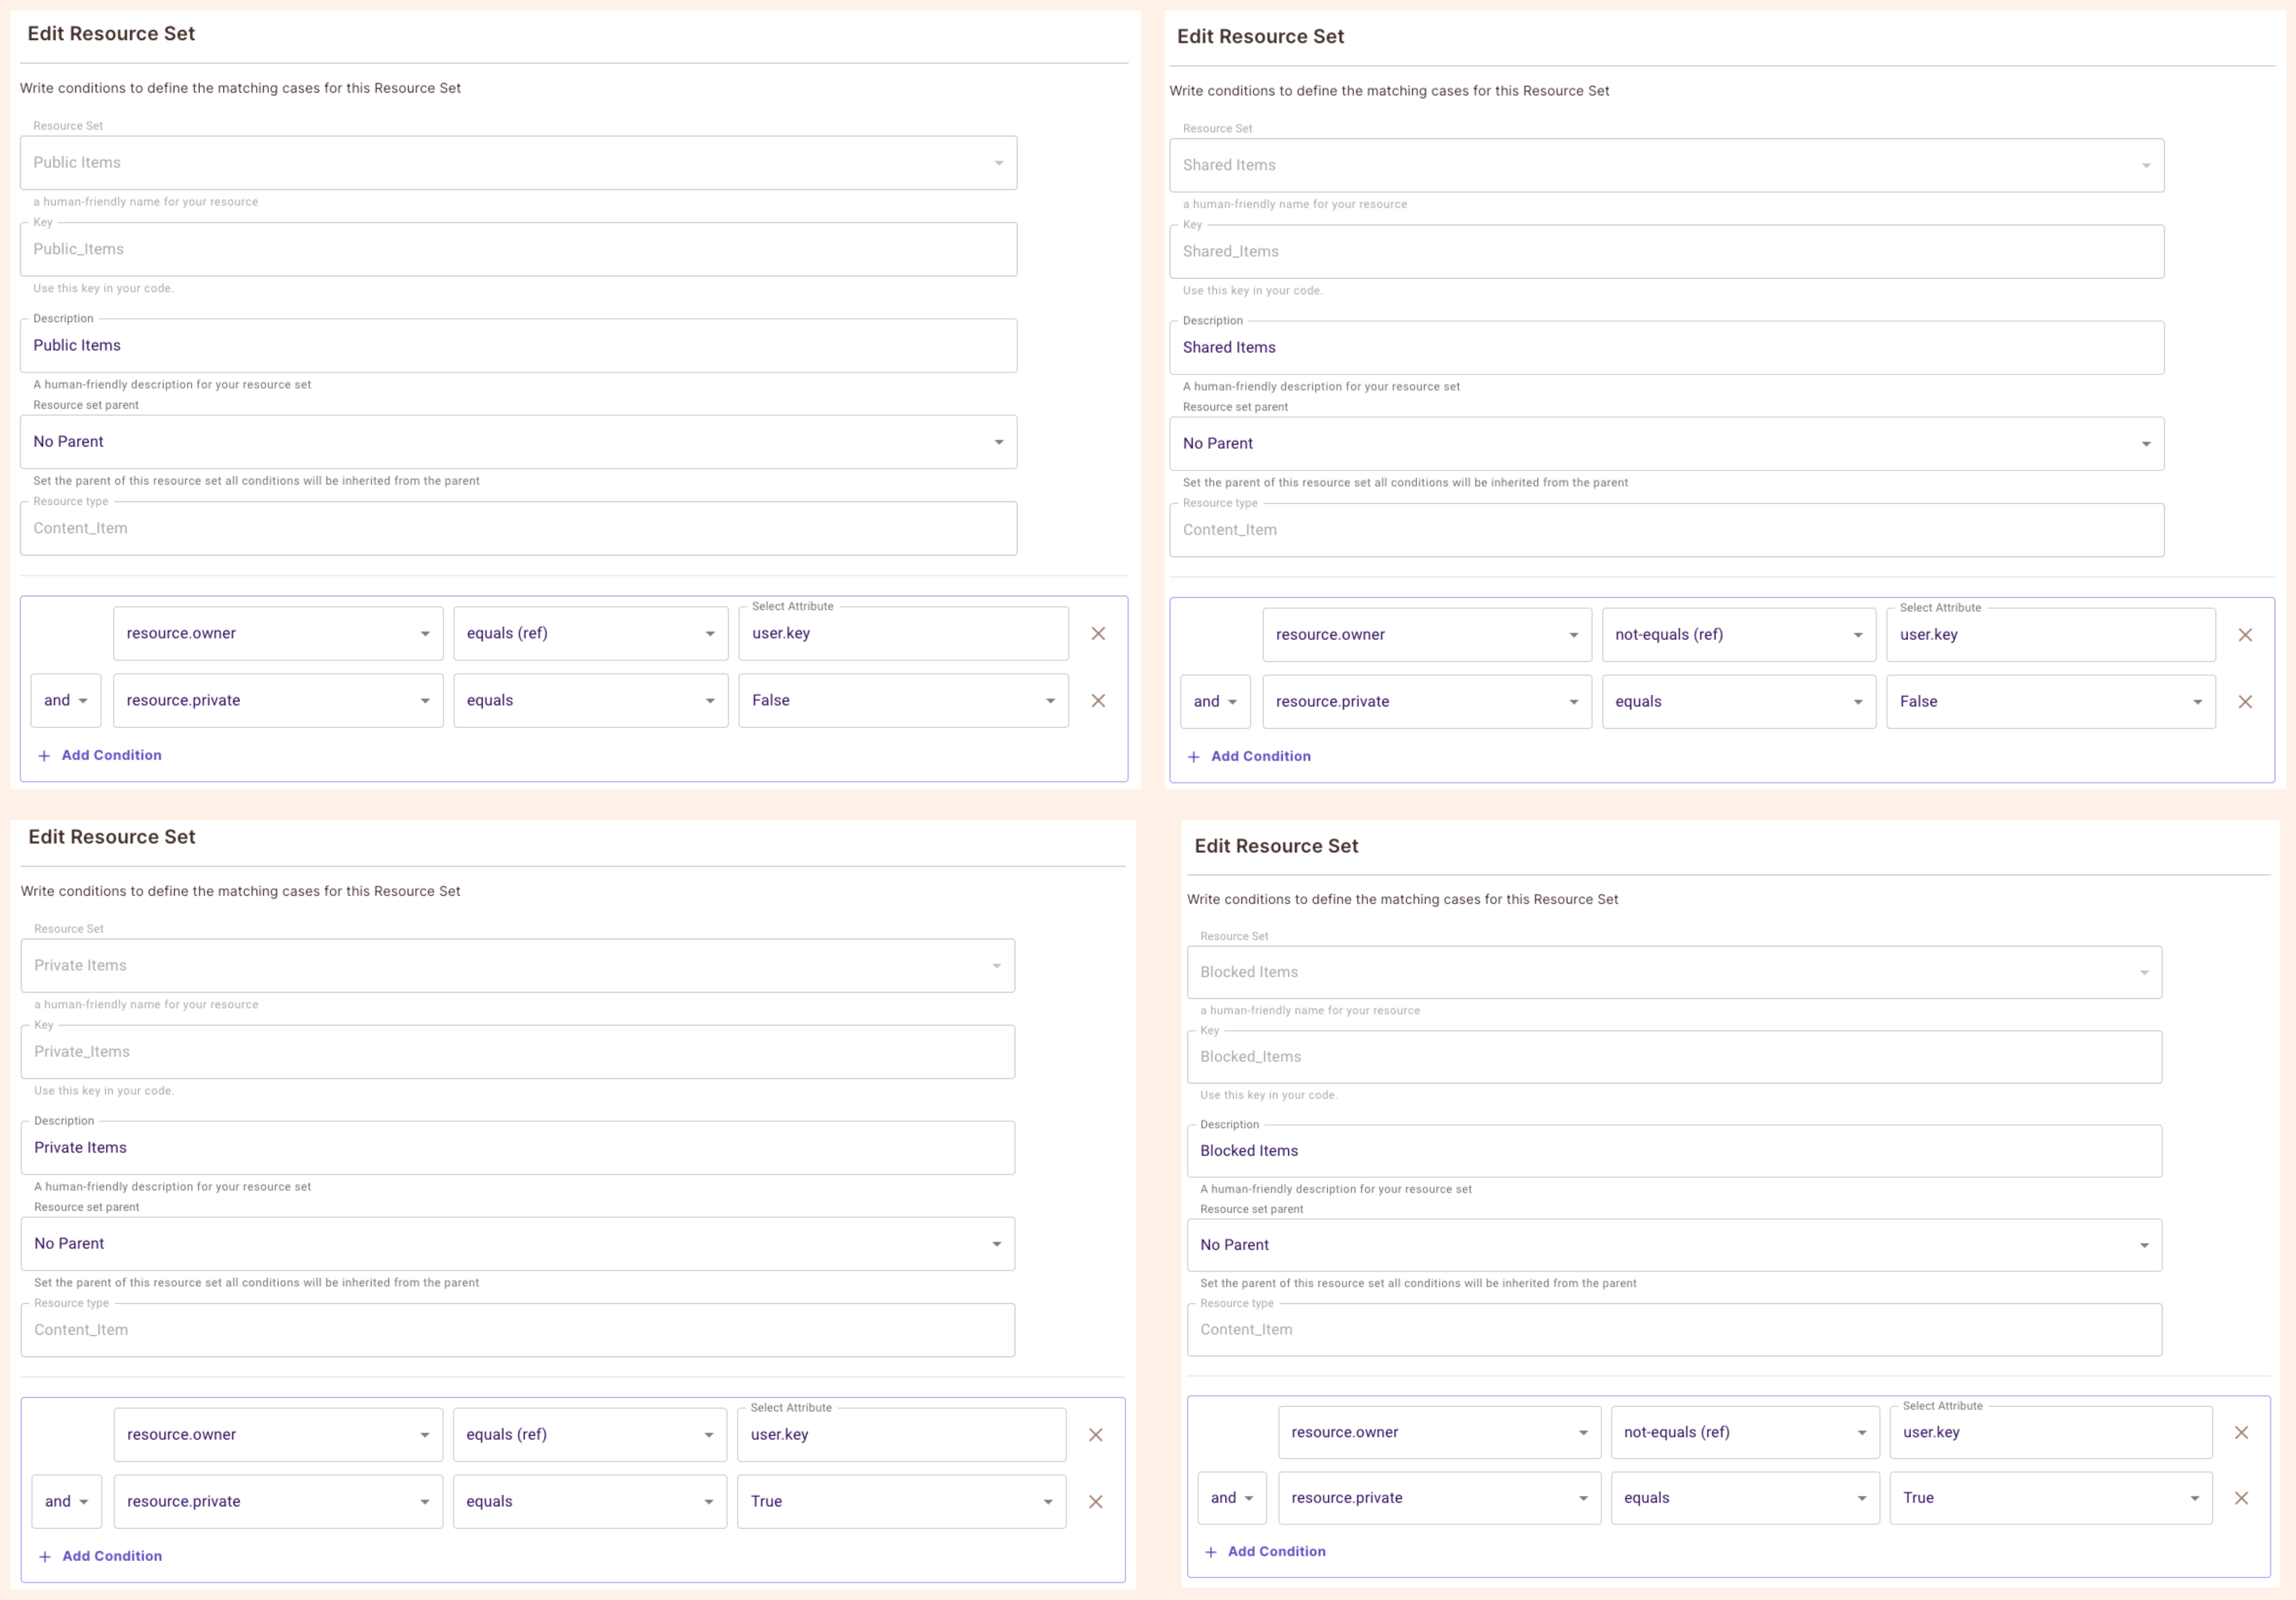This screenshot has width=2296, height=1600.
Task: Open the False value dropdown in Shared Items
Action: pyautogui.click(x=2051, y=702)
